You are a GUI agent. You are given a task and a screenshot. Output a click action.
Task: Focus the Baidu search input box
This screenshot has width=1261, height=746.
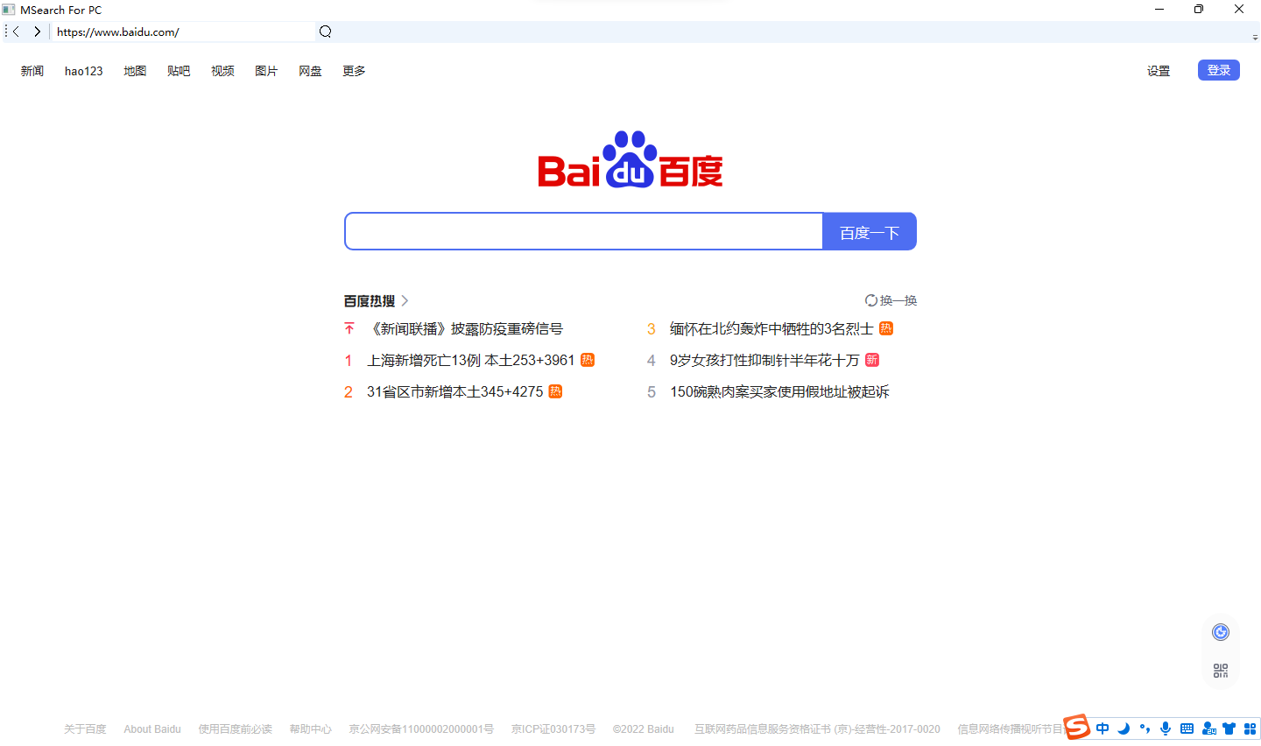584,231
